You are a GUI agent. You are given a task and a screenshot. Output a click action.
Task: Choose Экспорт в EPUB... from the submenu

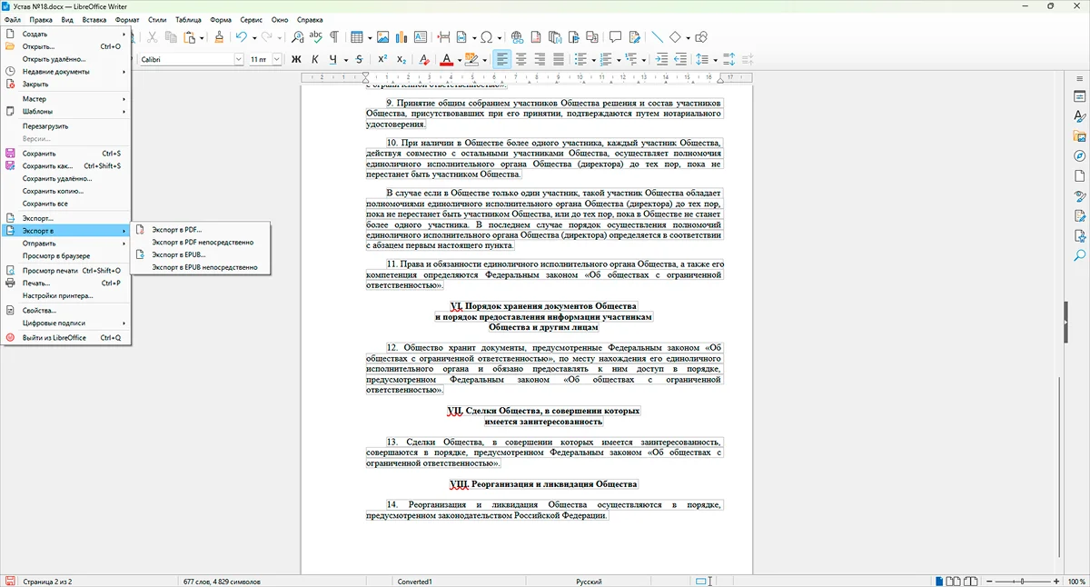[201, 254]
